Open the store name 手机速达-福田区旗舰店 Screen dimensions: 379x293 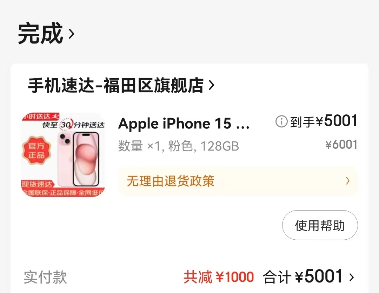(x=116, y=85)
